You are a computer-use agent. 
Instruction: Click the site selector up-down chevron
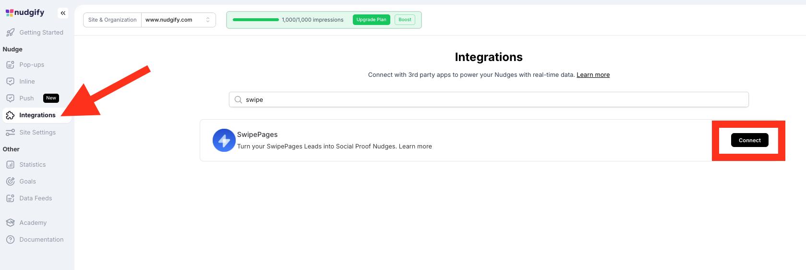coord(208,20)
